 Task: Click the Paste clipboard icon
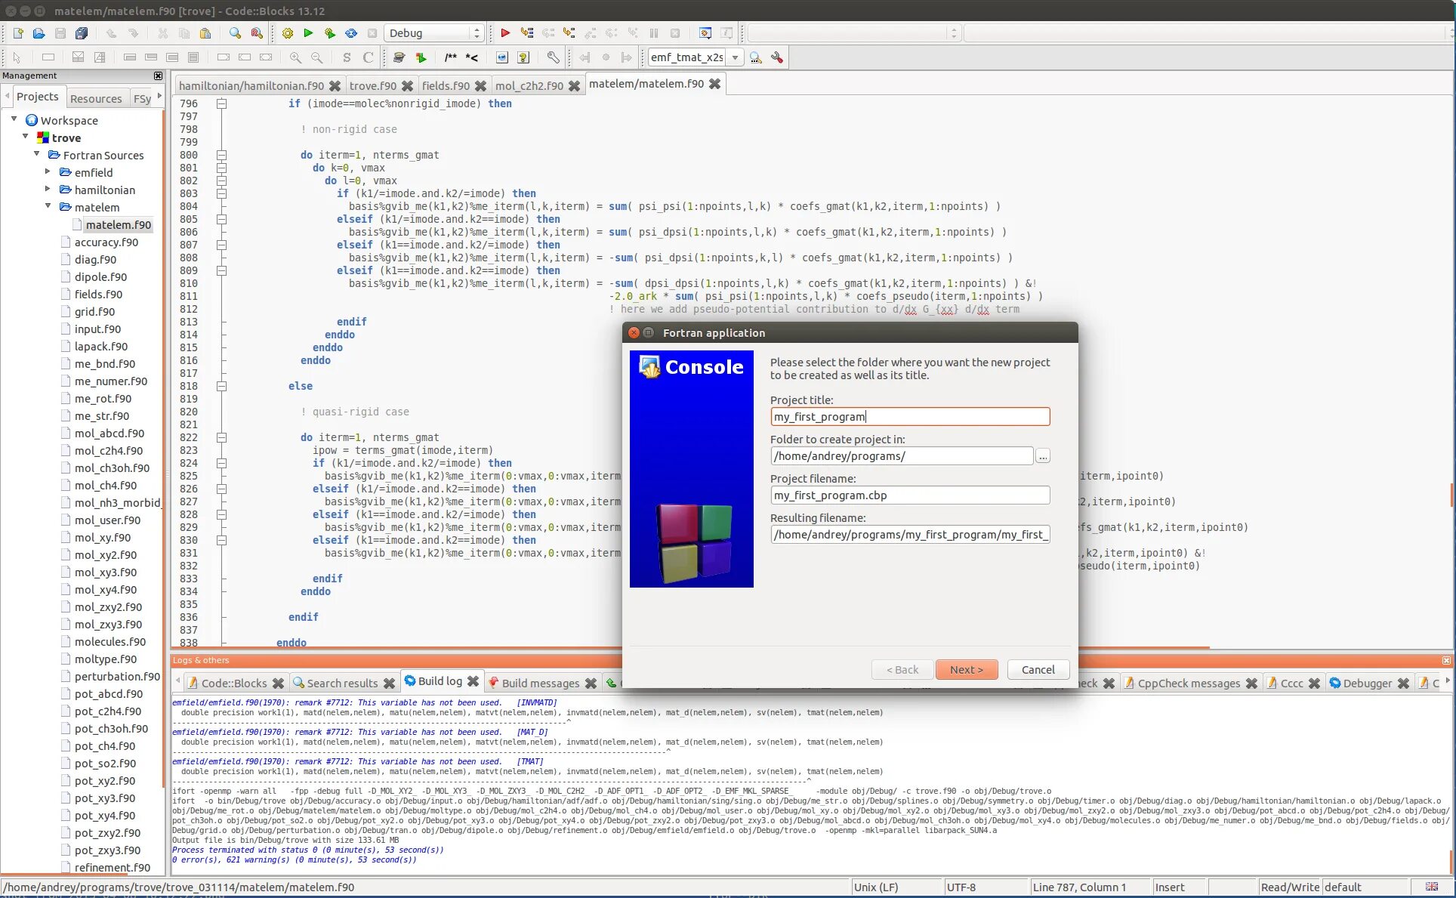point(205,33)
